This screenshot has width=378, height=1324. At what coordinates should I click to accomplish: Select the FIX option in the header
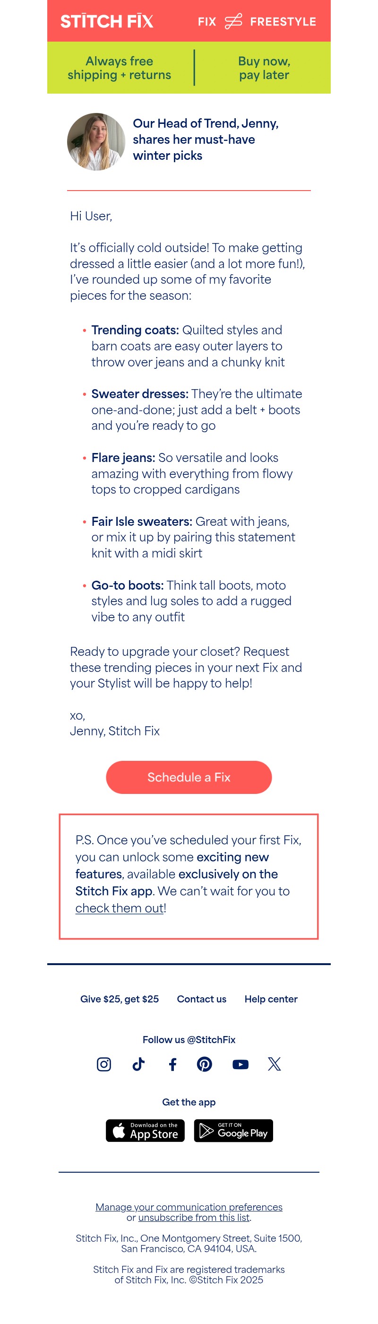(207, 22)
